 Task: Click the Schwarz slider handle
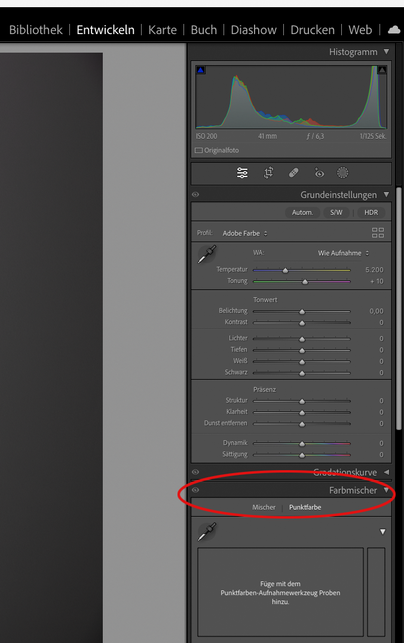point(302,373)
